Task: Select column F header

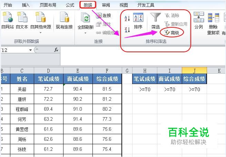Action: coord(107,71)
